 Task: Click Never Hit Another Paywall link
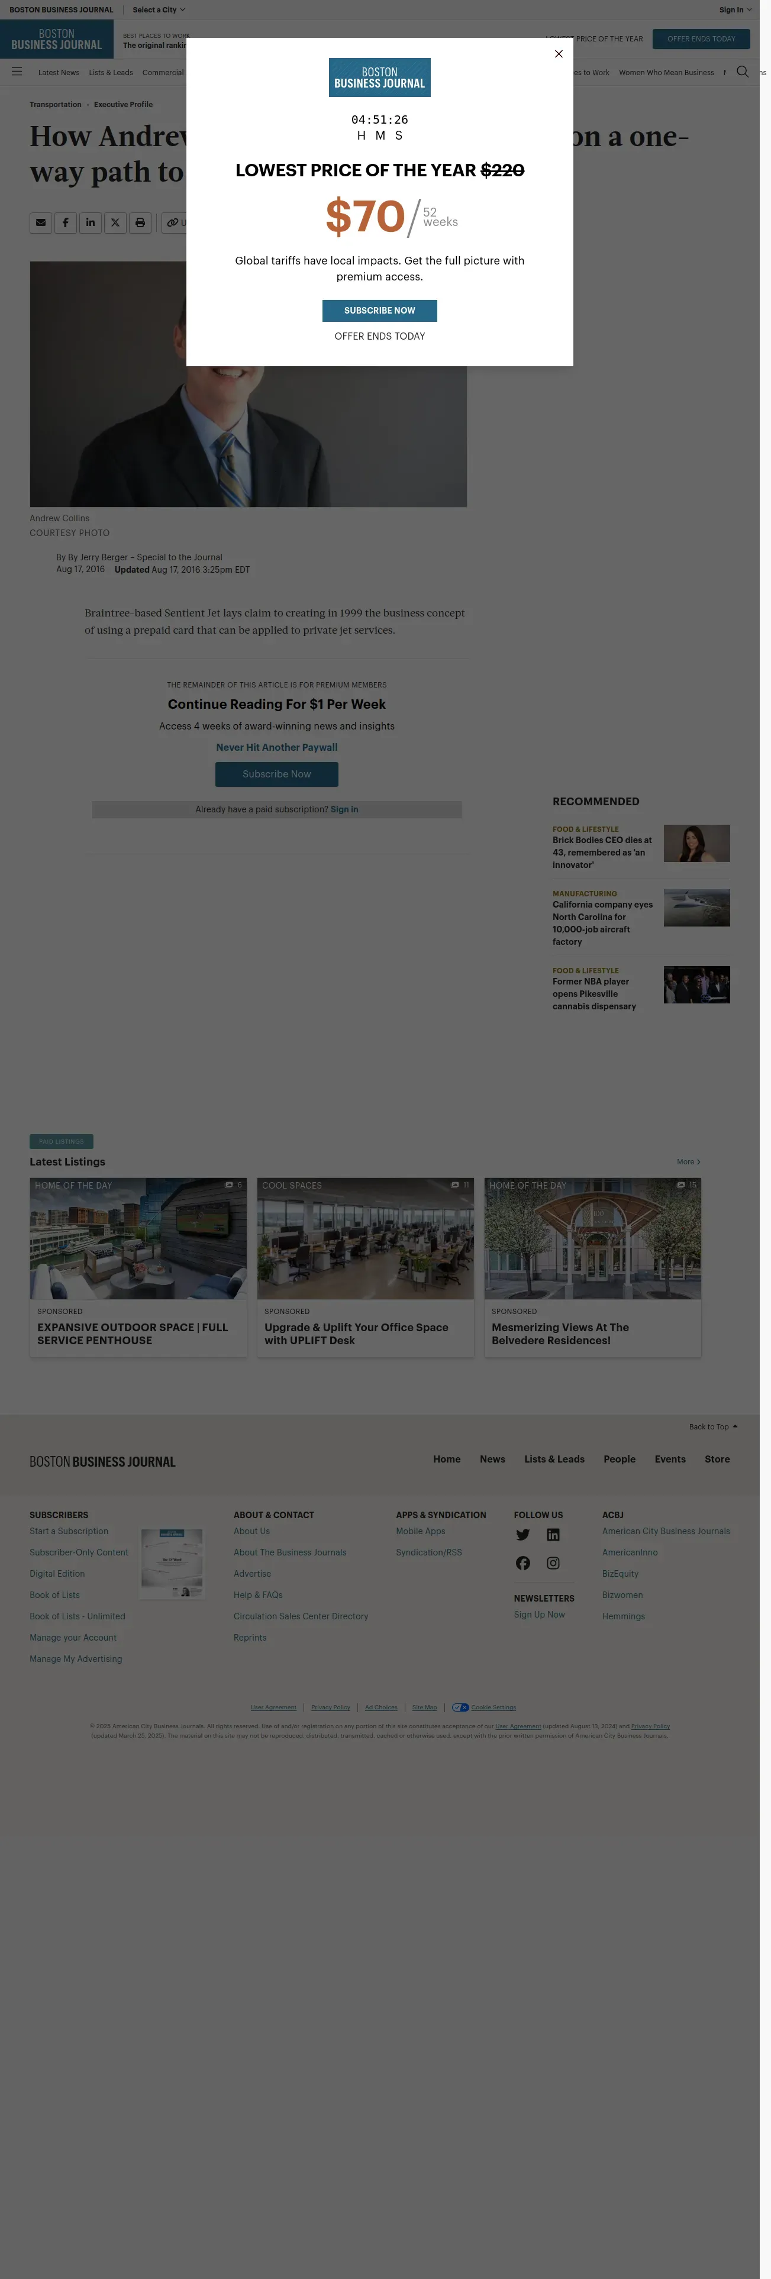(277, 748)
